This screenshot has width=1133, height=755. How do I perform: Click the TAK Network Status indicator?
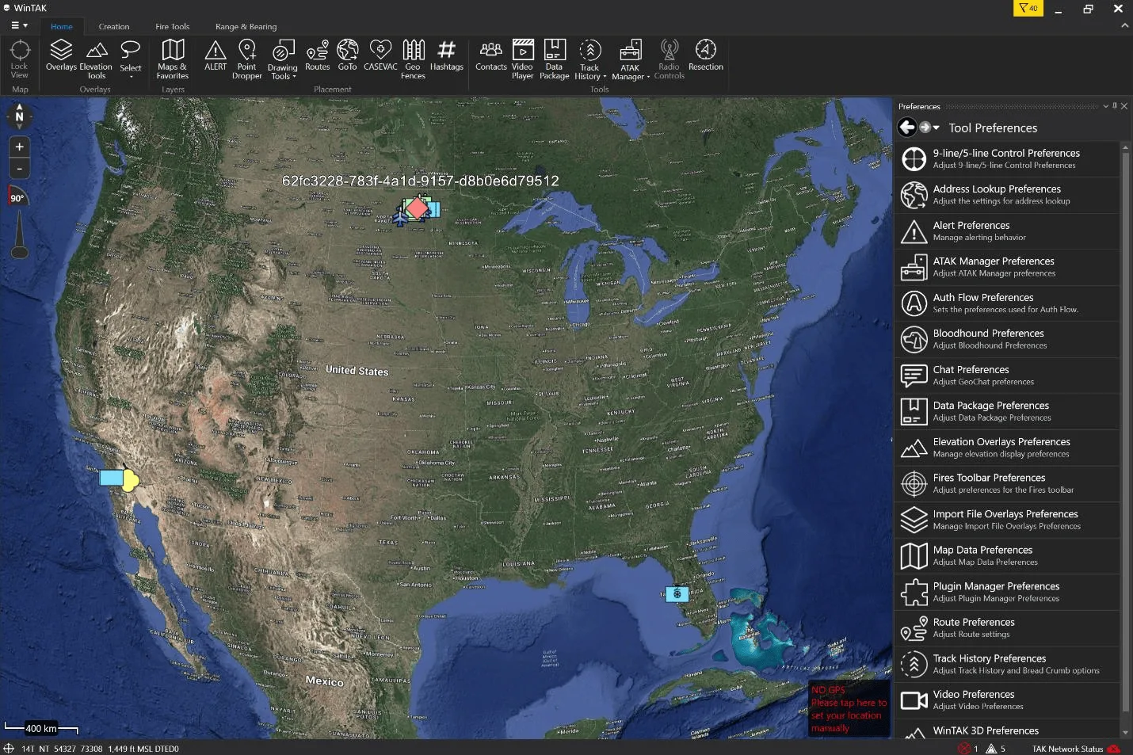1076,749
